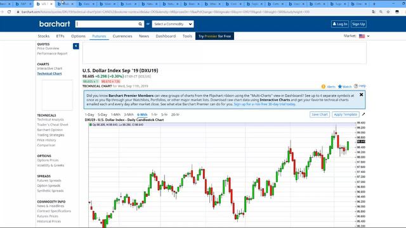Open the Technical Analysis link

point(51,120)
